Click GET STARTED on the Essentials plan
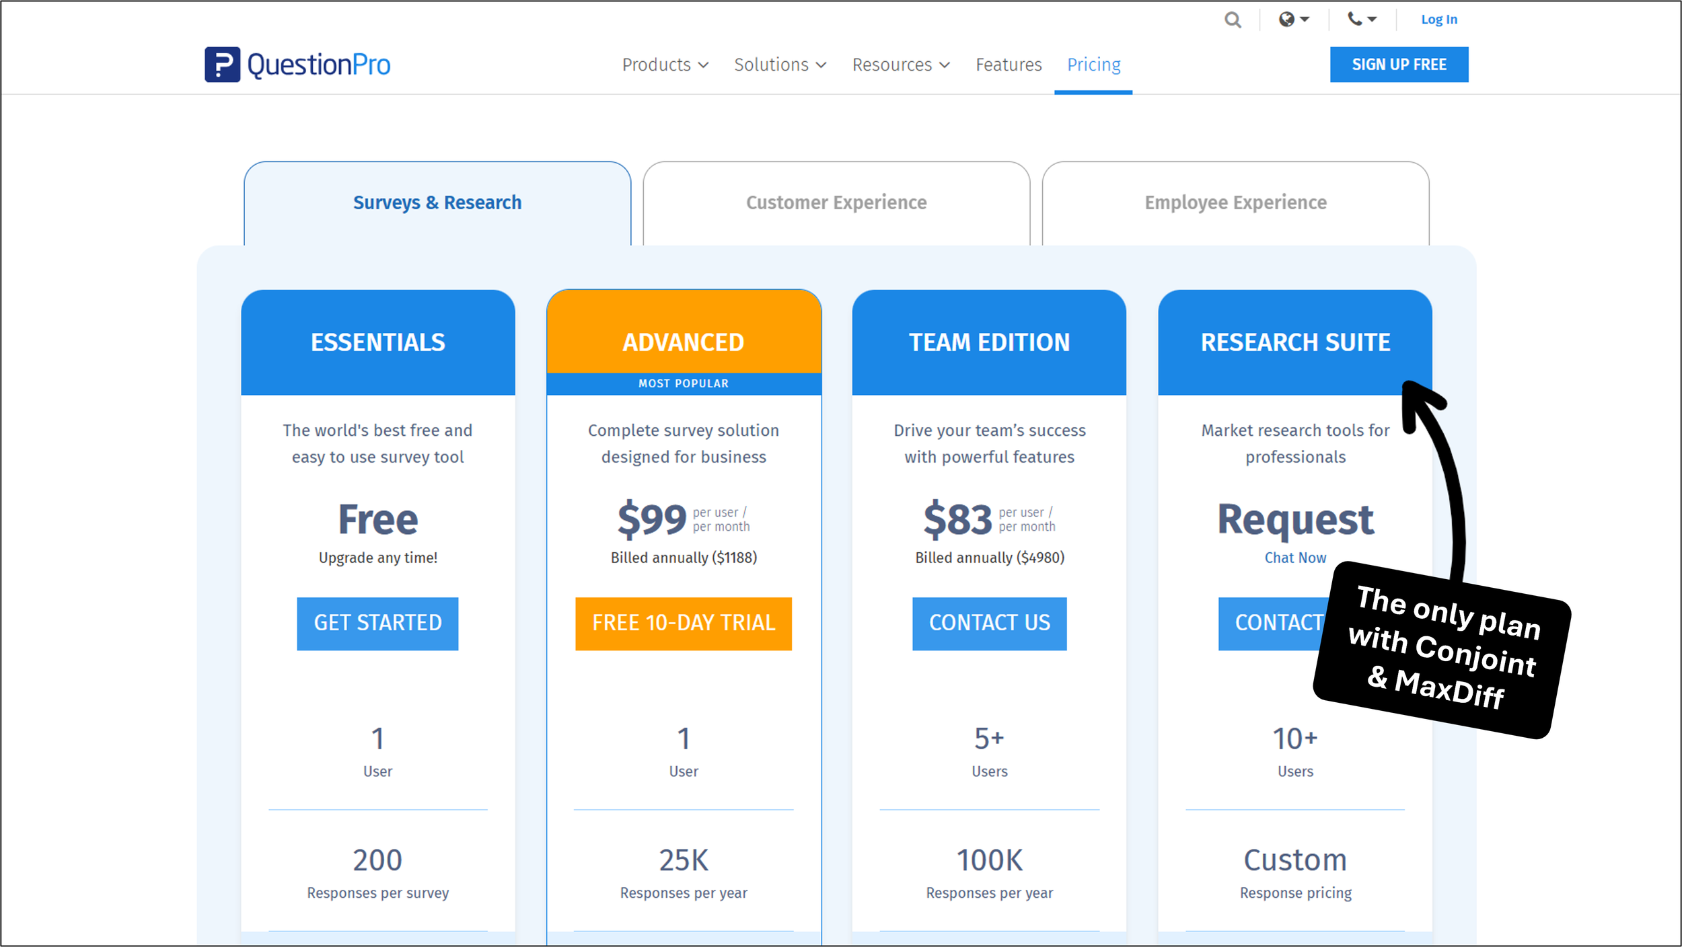1682x947 pixels. [377, 623]
